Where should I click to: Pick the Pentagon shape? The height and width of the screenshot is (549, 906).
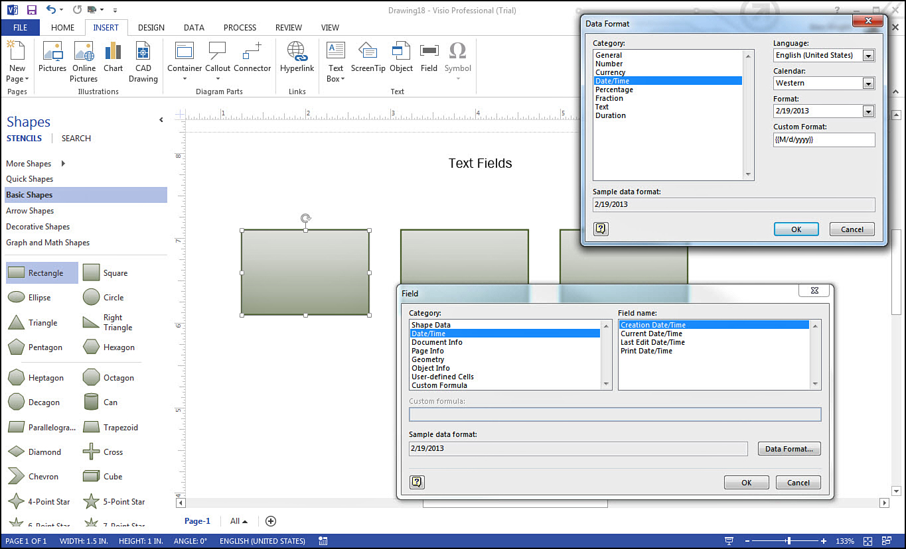pyautogui.click(x=35, y=347)
